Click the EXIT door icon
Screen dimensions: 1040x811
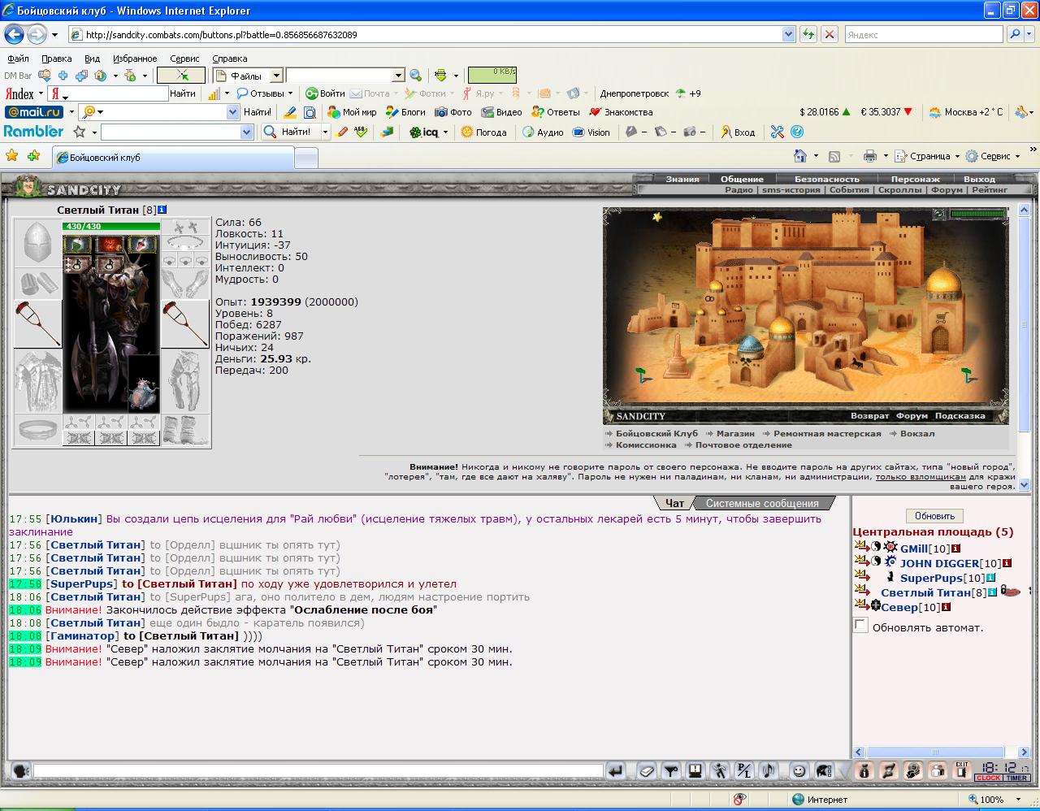(962, 770)
